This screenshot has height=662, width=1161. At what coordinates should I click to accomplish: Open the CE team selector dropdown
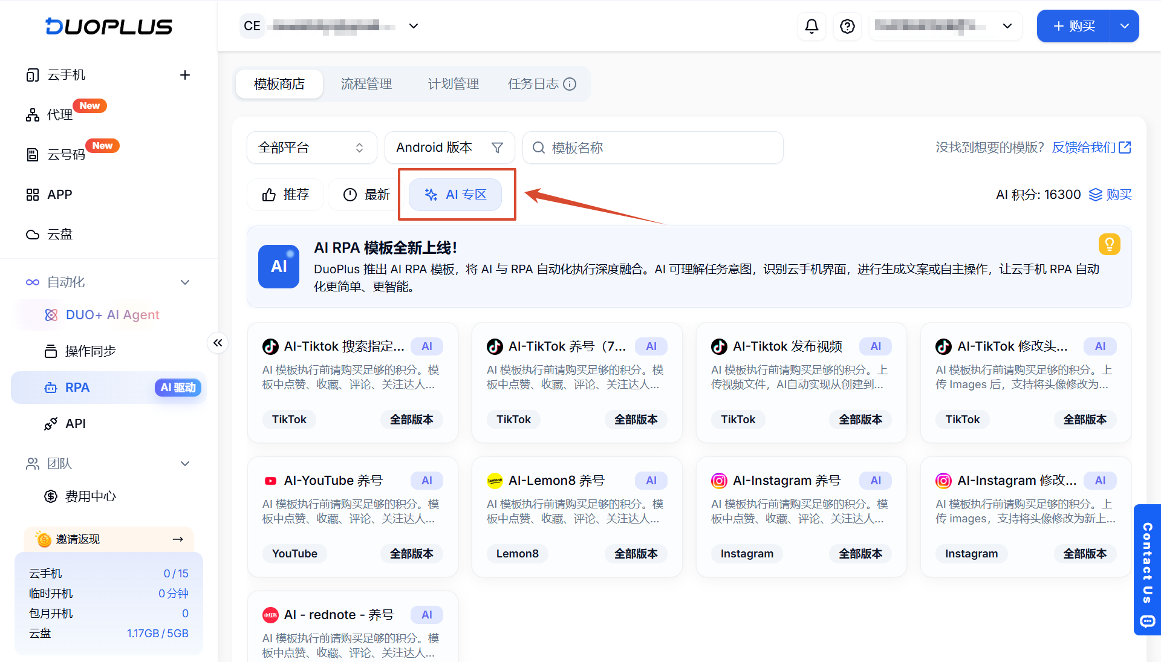[x=330, y=26]
